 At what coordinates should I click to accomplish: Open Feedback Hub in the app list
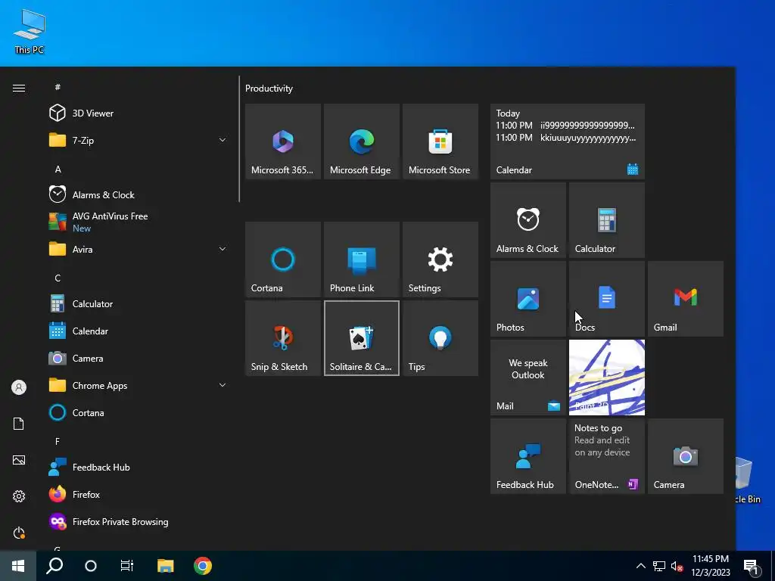pos(138,467)
